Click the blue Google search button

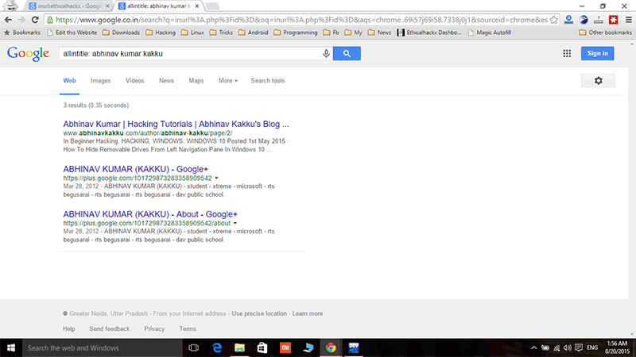(x=347, y=53)
